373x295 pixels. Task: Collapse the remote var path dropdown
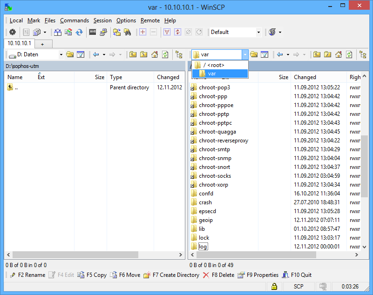245,55
